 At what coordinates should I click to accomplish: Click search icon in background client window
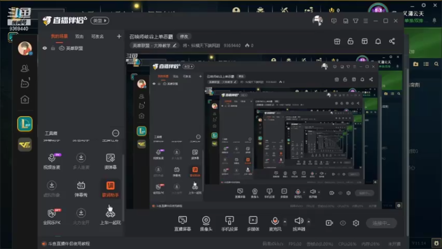(436, 64)
